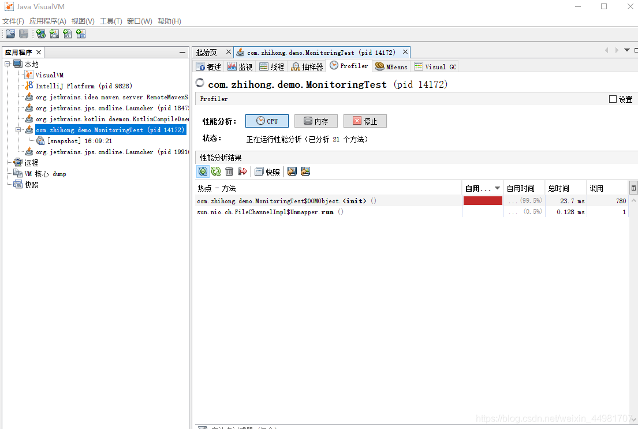Switch to the 起始页 tab
Image resolution: width=638 pixels, height=429 pixels.
pyautogui.click(x=207, y=53)
